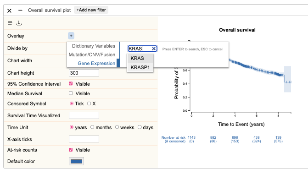Set time unit to years
Screen dimensions: 308x174
[72, 127]
